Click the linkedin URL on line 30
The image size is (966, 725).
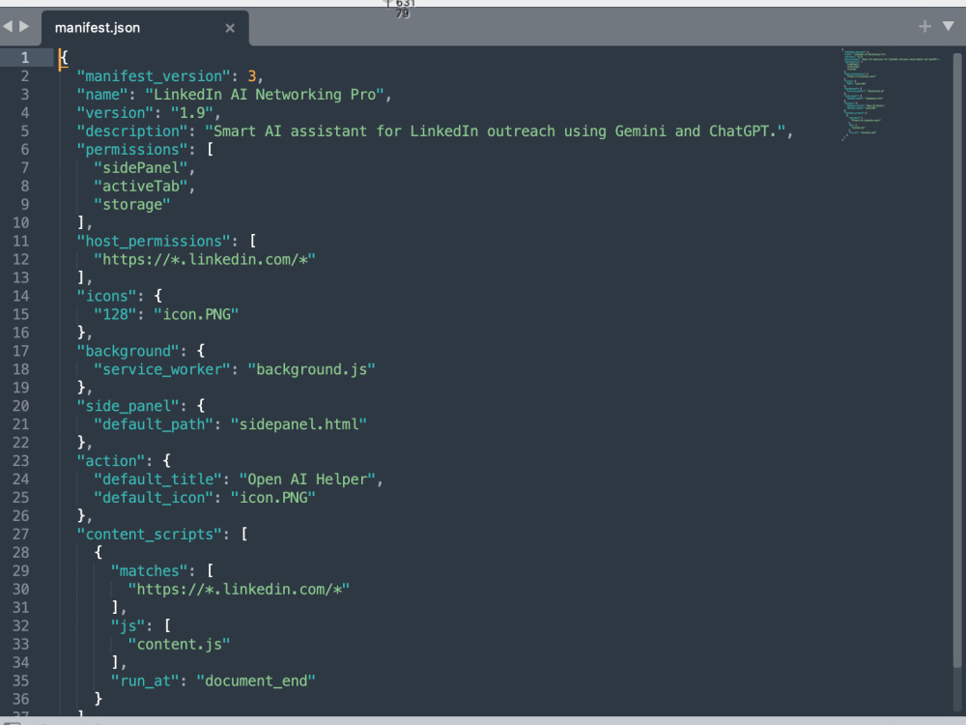(239, 590)
